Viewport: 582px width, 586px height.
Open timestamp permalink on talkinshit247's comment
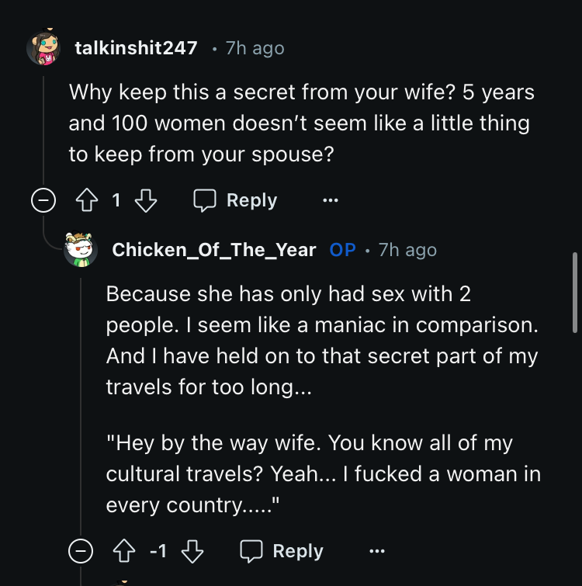click(x=255, y=48)
